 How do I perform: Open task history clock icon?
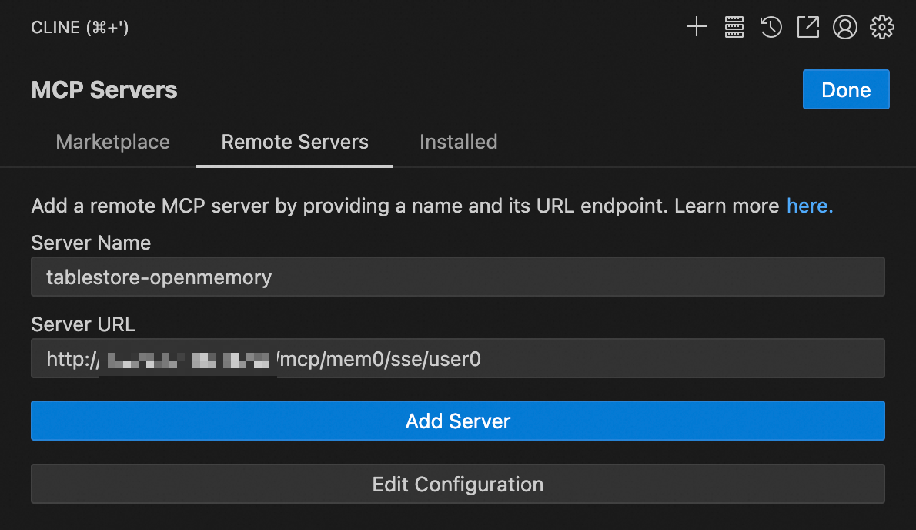coord(771,27)
